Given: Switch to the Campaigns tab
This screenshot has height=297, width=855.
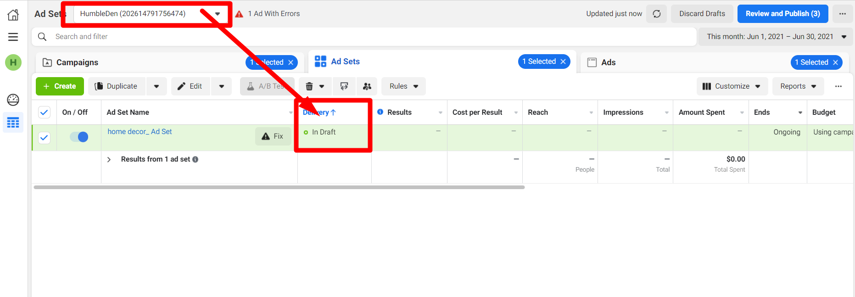Looking at the screenshot, I should pos(77,62).
